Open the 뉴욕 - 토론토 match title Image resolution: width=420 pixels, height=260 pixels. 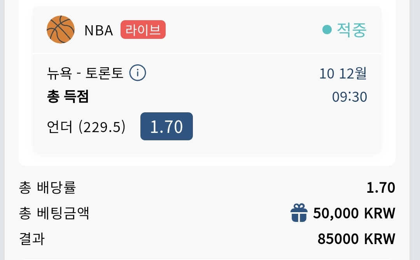(x=85, y=73)
